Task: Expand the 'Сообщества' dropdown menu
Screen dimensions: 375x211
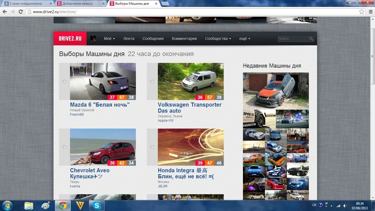Action: 218,39
